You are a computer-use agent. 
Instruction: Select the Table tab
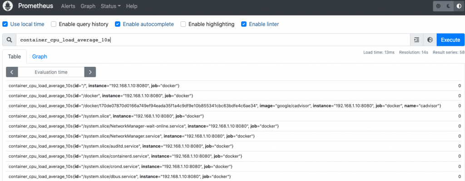coord(15,56)
